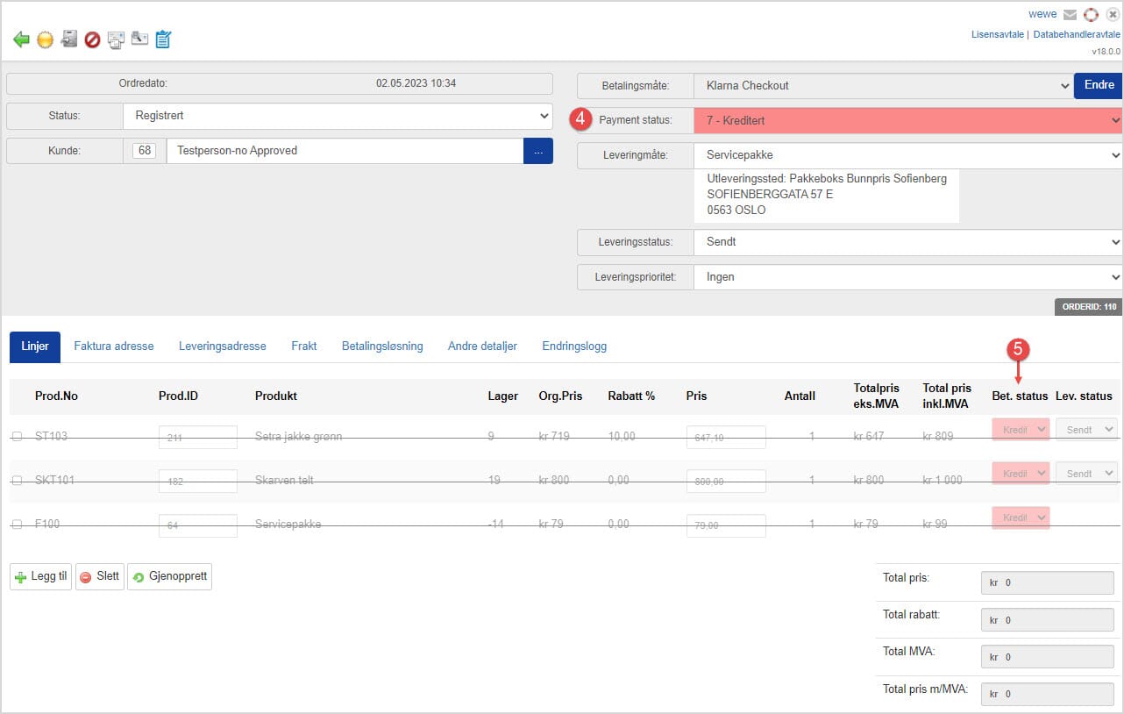Open the Endringslogg tab
Screen dimensions: 1124x714
[x=574, y=346]
